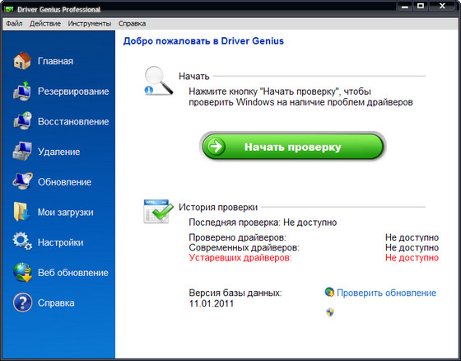Select the Резервирование backup icon
Screen dimensions: 461x361
(x=22, y=91)
